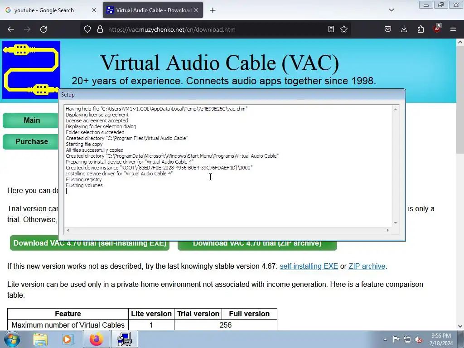
Task: Click the page vertical scrollbar thumb
Action: (460, 100)
